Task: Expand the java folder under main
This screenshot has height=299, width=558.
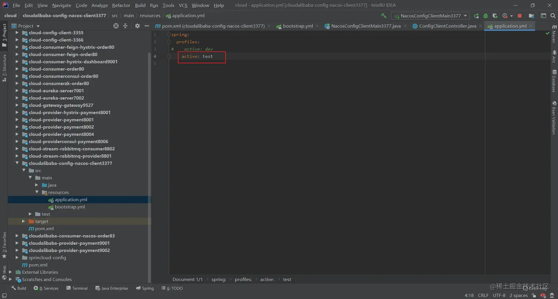Action: tap(37, 185)
